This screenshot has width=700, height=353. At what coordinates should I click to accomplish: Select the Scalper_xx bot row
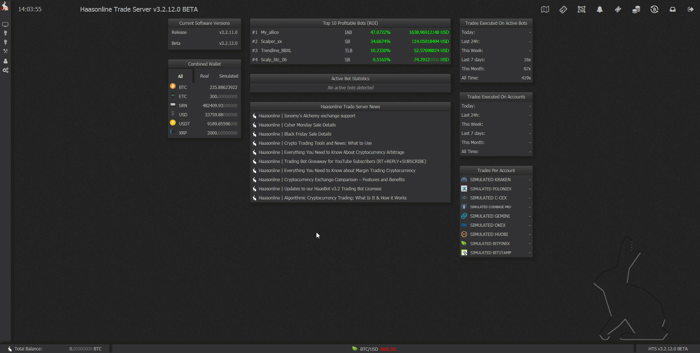[350, 42]
